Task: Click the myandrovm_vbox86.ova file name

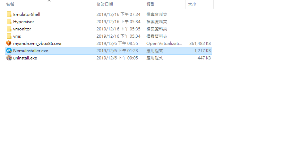Action: 37,43
